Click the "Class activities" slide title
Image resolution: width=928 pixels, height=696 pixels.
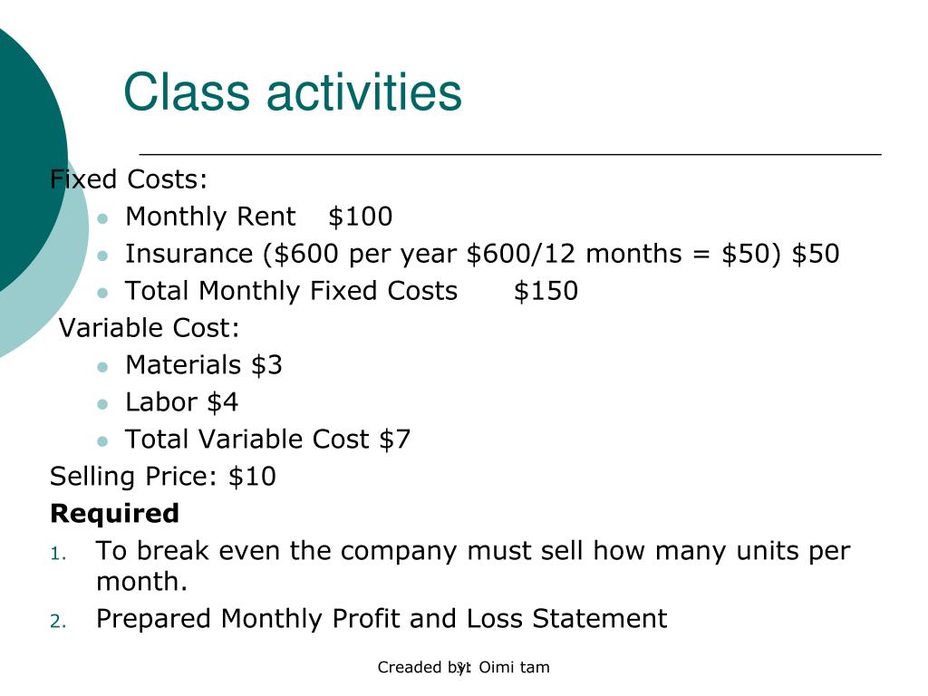[x=293, y=92]
